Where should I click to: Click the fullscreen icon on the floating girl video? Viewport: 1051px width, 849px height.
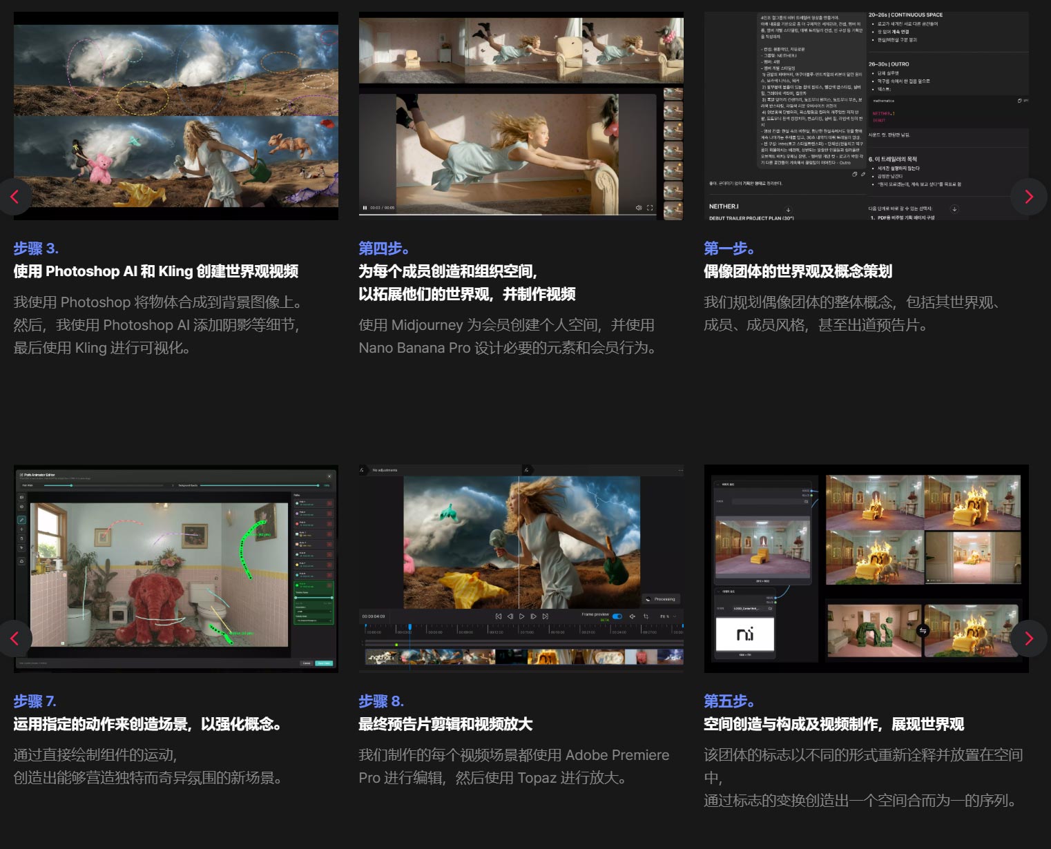[650, 208]
